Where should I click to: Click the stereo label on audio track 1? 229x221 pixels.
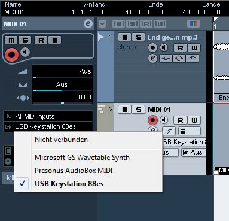(x=127, y=47)
